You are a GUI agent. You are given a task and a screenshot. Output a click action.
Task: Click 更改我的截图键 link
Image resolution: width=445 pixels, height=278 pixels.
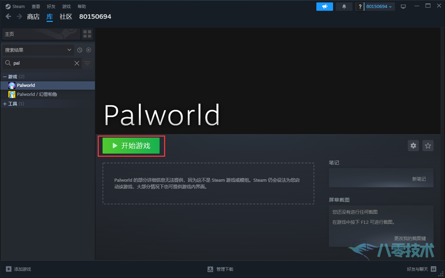tap(410, 238)
